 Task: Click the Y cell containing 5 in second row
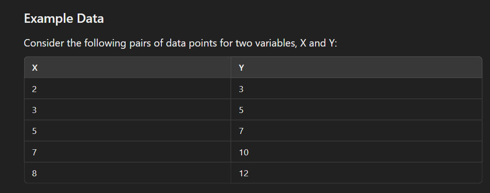pyautogui.click(x=356, y=110)
